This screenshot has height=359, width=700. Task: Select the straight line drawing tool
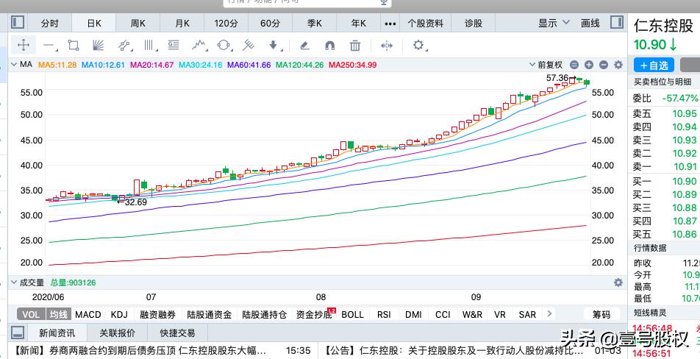click(49, 45)
